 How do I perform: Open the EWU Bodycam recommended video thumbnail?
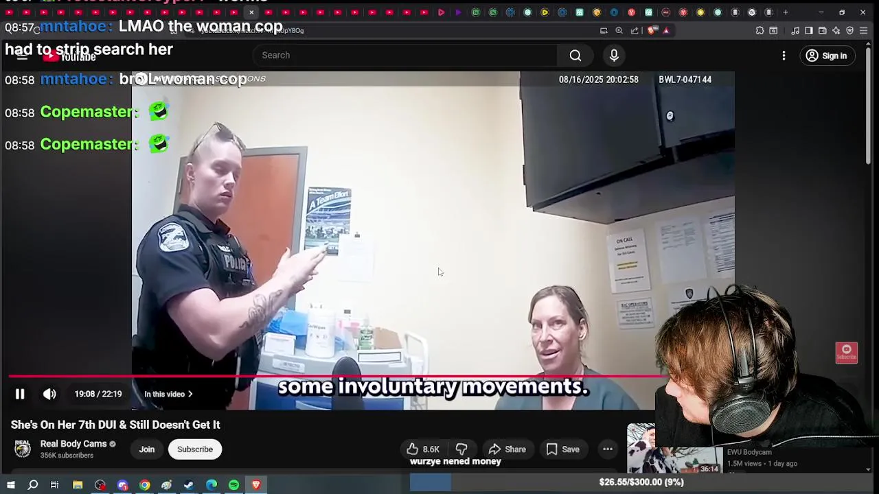point(675,449)
